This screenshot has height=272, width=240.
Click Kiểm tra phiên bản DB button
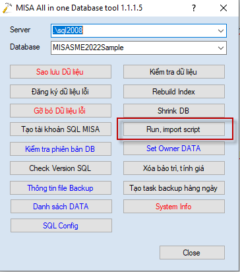coord(61,149)
